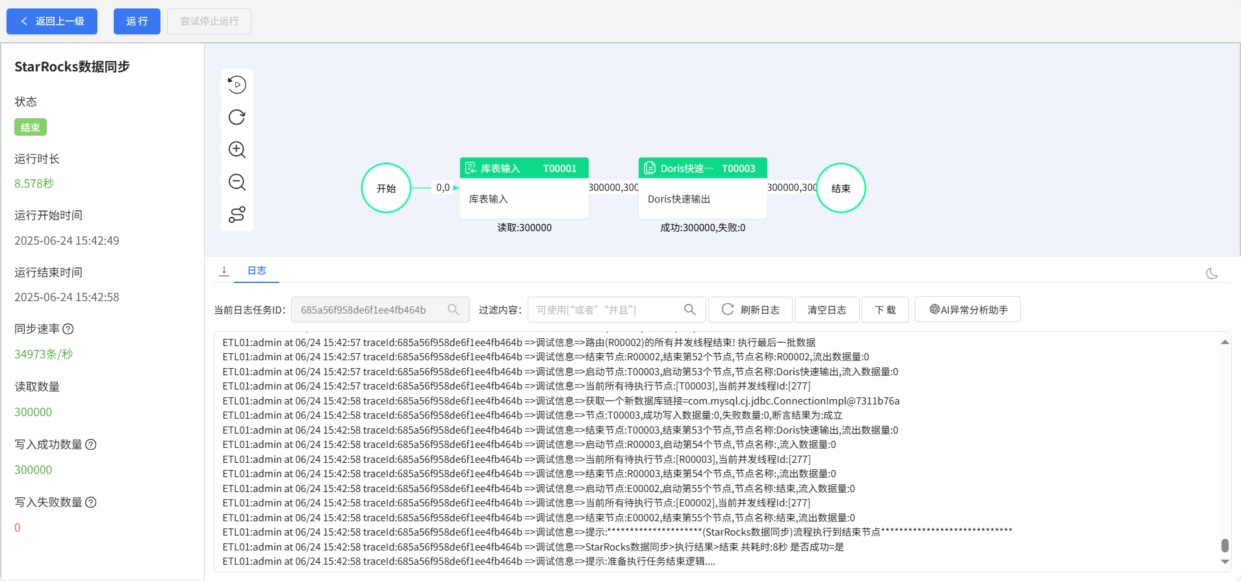Click the 清空日志 button
1241x581 pixels.
[826, 310]
